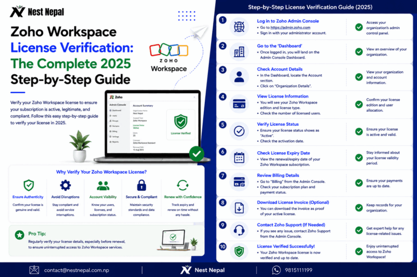
Task: Click the 'Renew with Confidence' label
Action: [183, 197]
